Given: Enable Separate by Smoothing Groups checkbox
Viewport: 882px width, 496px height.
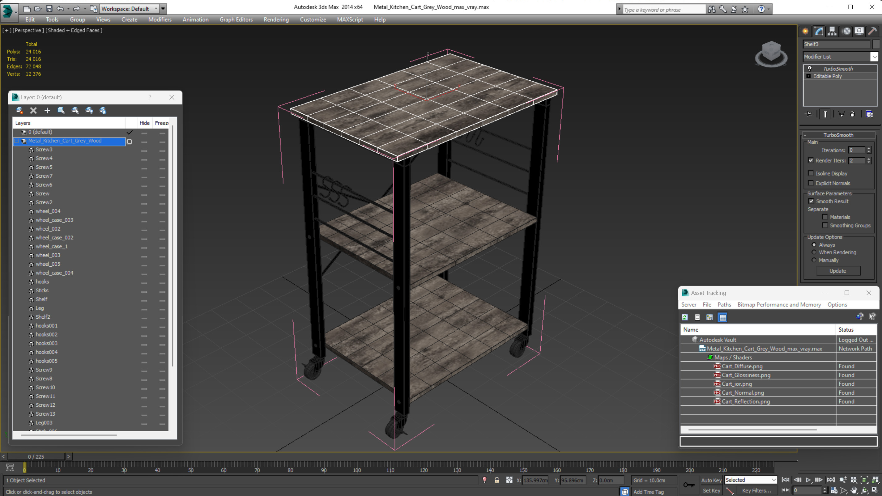Looking at the screenshot, I should coord(825,225).
